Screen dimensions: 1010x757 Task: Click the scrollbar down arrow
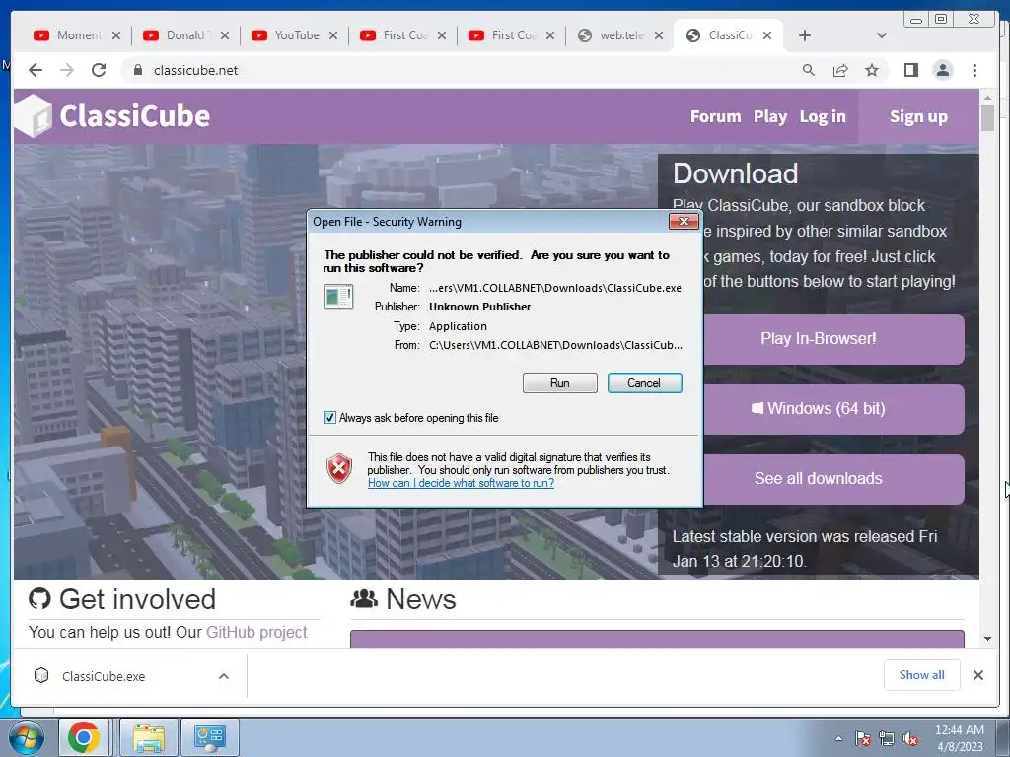(x=987, y=639)
